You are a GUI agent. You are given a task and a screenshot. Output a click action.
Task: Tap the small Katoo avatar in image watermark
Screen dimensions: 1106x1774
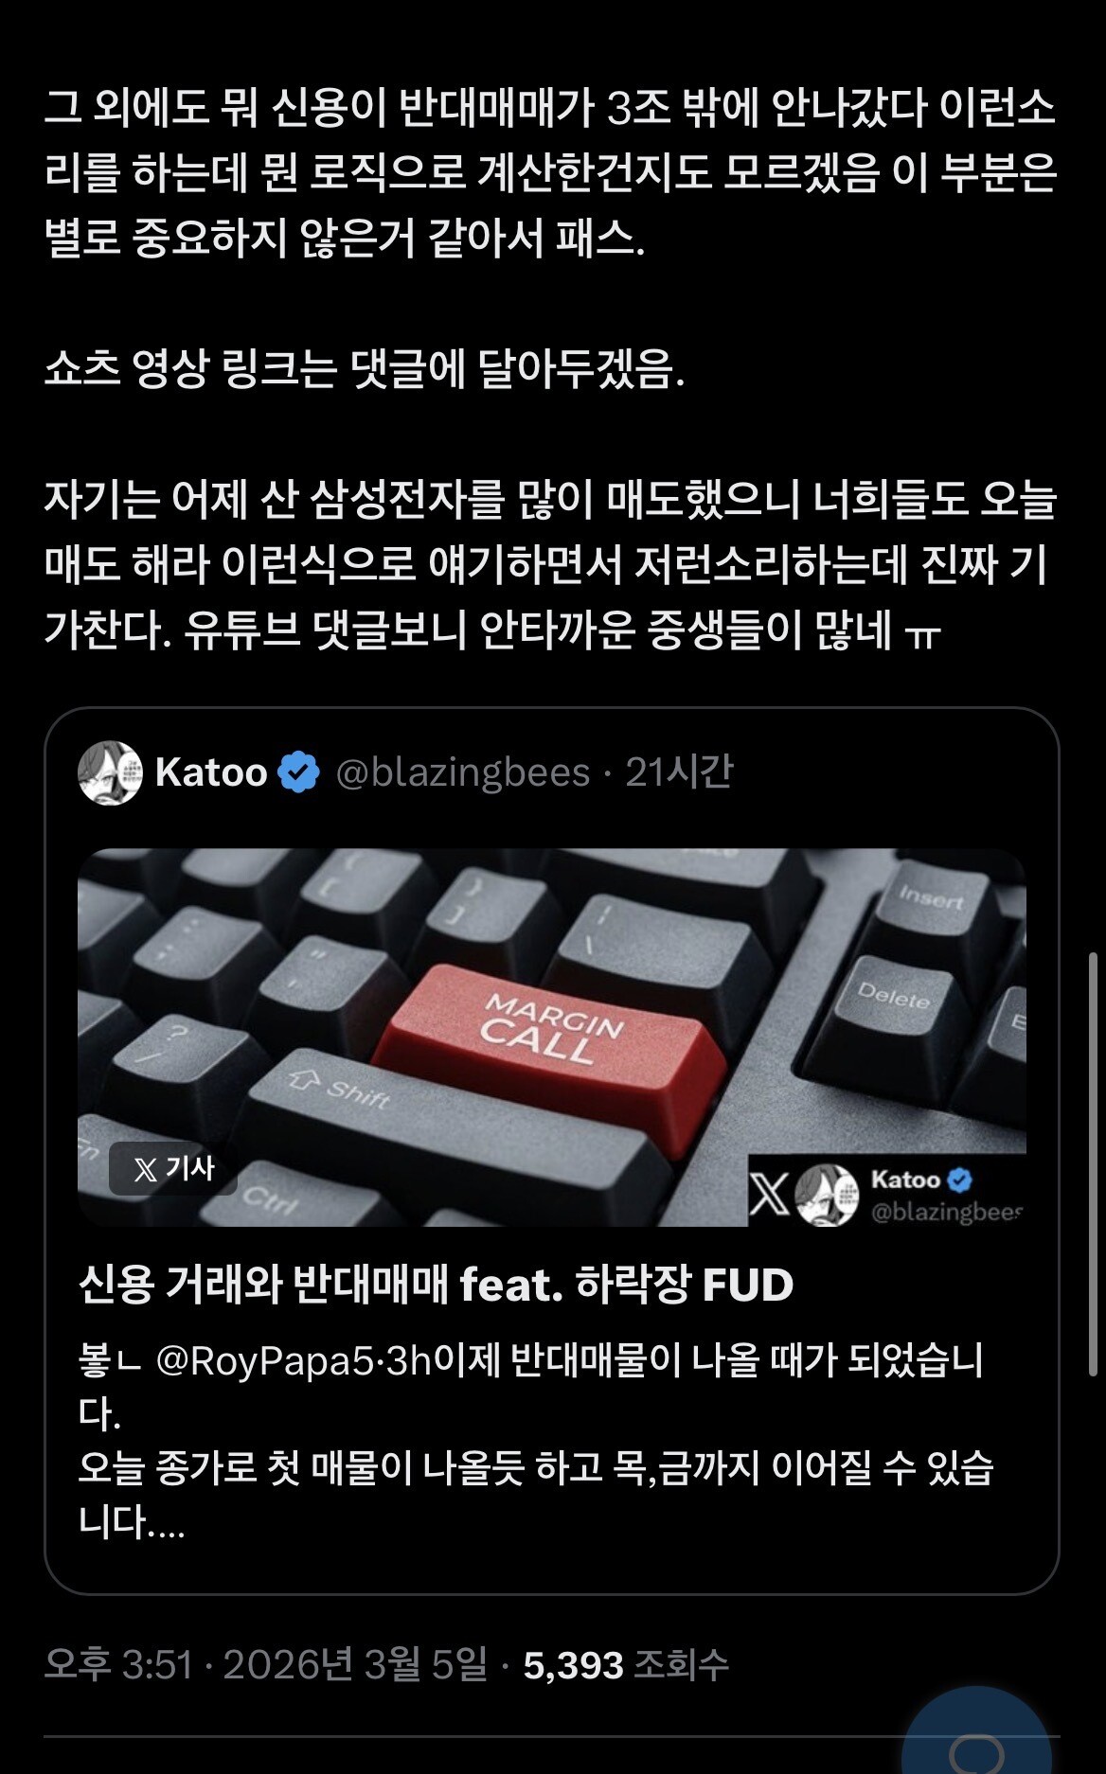tap(827, 1195)
